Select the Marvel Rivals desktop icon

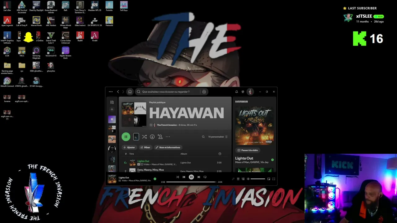[36, 21]
